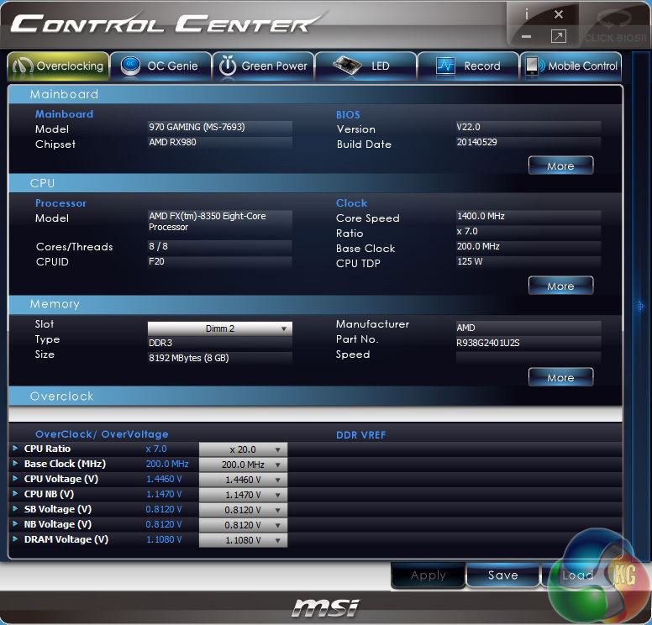This screenshot has height=625, width=652.
Task: Switch to the LED tab
Action: (366, 66)
